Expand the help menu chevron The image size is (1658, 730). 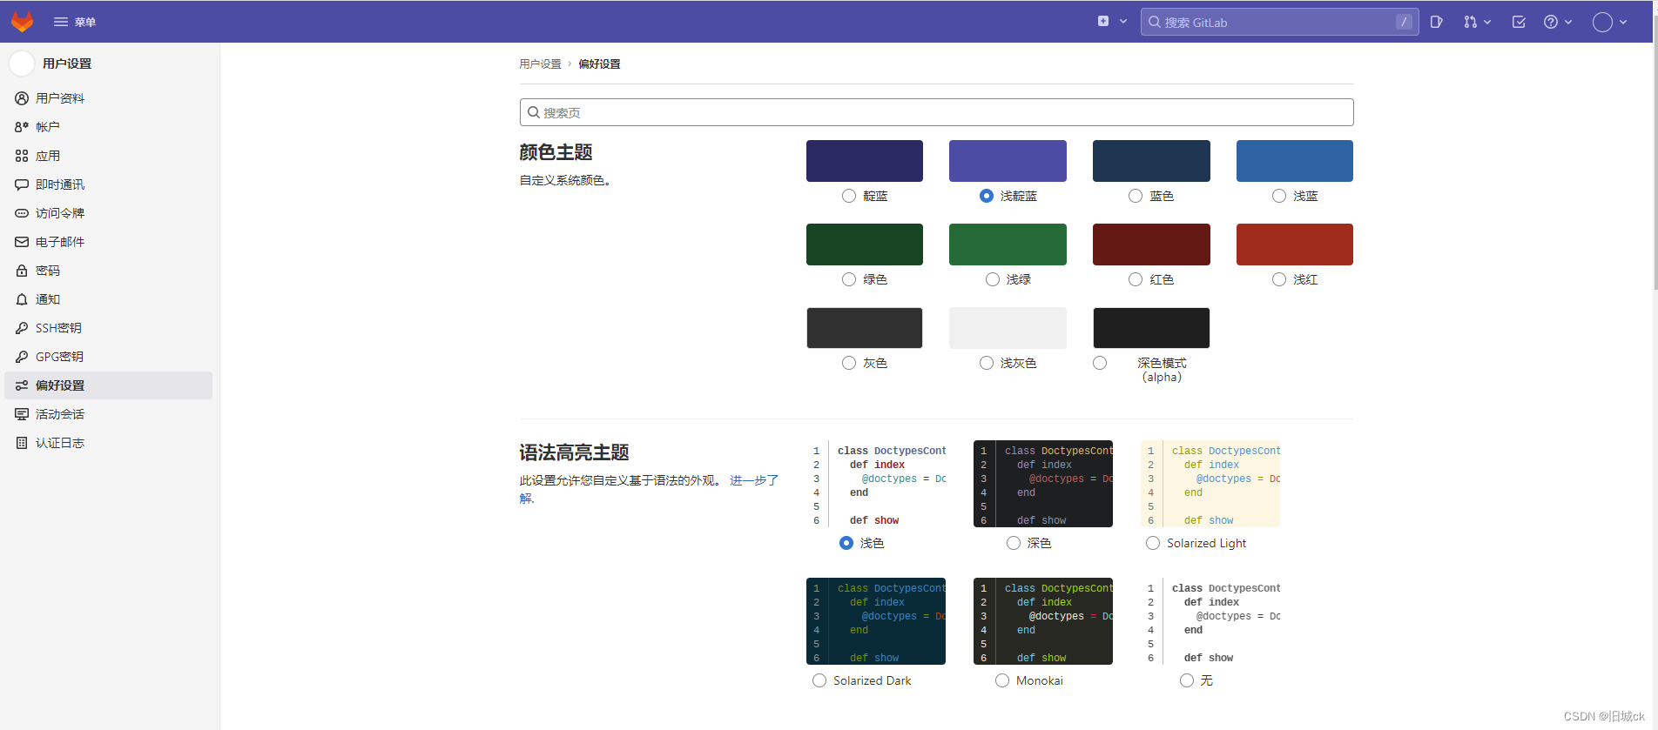(x=1568, y=22)
